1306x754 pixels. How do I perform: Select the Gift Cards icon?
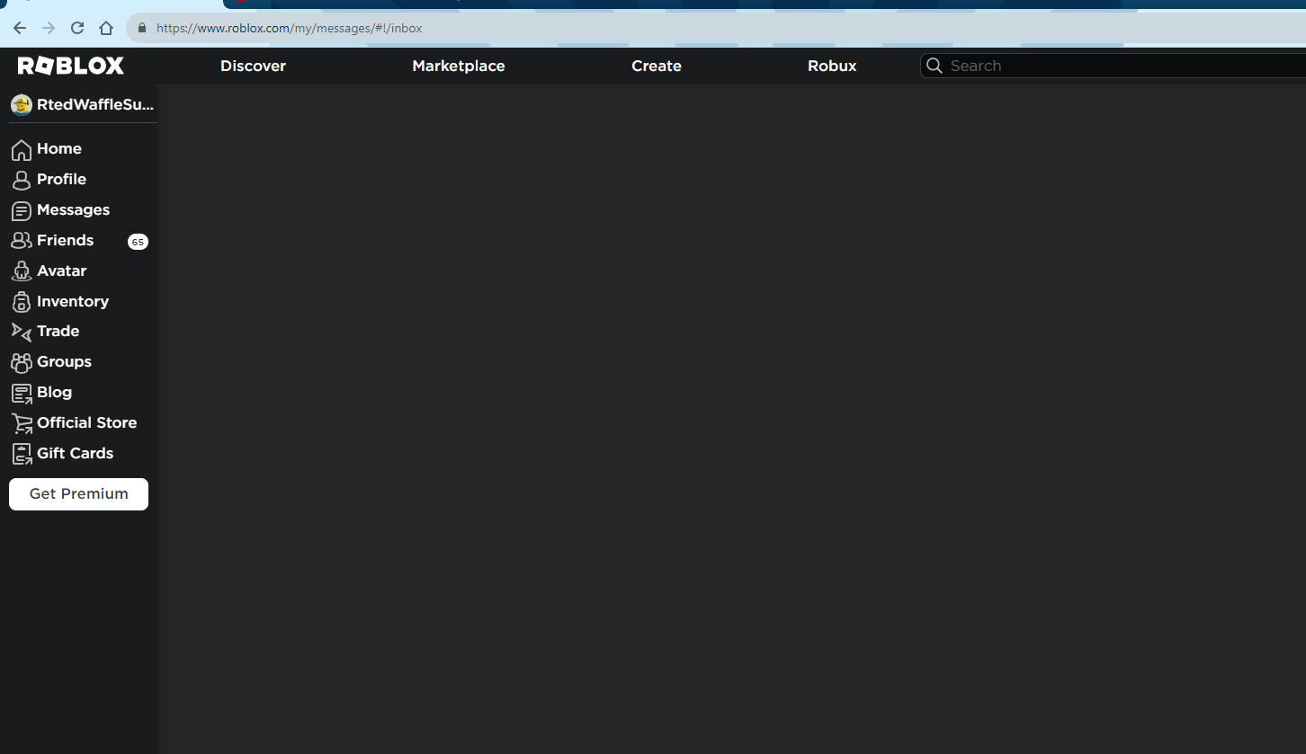tap(22, 453)
